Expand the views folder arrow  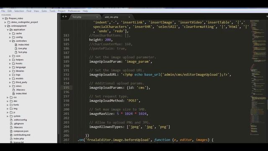tap(10, 86)
